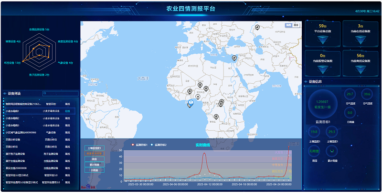Switch map to 混合 view
The image size is (382, 196).
coord(296,25)
